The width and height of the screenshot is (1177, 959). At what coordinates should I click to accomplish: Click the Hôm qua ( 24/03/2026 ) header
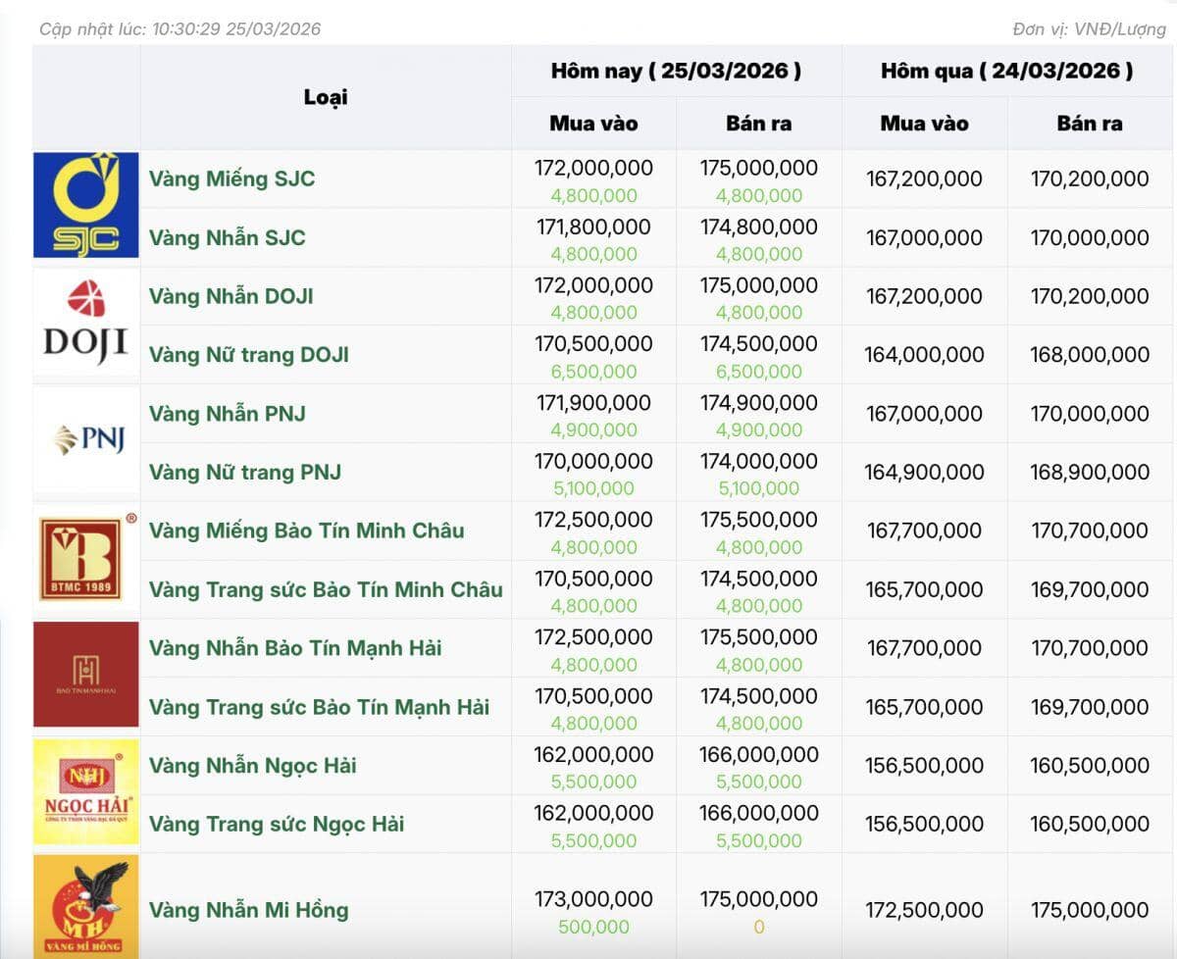pos(1006,71)
